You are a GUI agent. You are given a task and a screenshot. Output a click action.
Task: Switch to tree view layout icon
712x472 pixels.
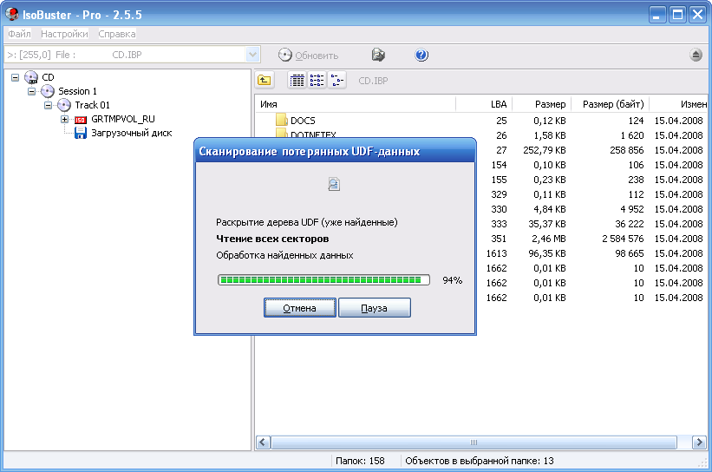click(337, 81)
